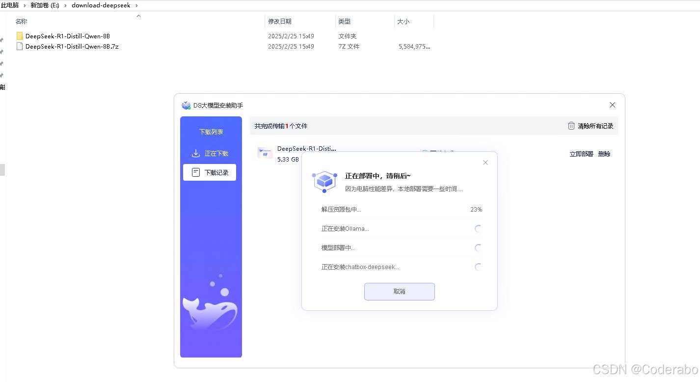Screen dimensions: 700x382
Task: Click the DeepSeek-R1-Disti... name in download list
Action: coord(307,149)
